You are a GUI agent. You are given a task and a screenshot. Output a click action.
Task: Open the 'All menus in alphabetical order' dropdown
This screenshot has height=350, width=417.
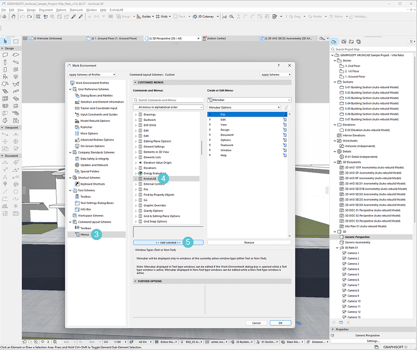tap(168, 107)
